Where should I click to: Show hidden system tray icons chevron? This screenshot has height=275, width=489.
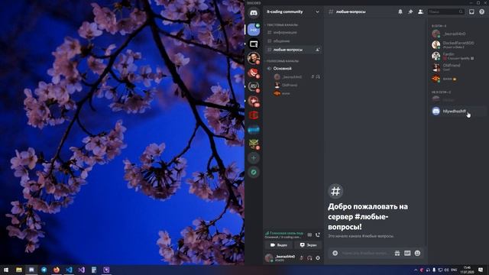pyautogui.click(x=416, y=270)
